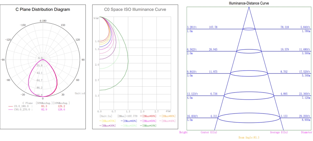Click the "Unit:cd" label
This screenshot has width=313, height=141.
[80, 93]
